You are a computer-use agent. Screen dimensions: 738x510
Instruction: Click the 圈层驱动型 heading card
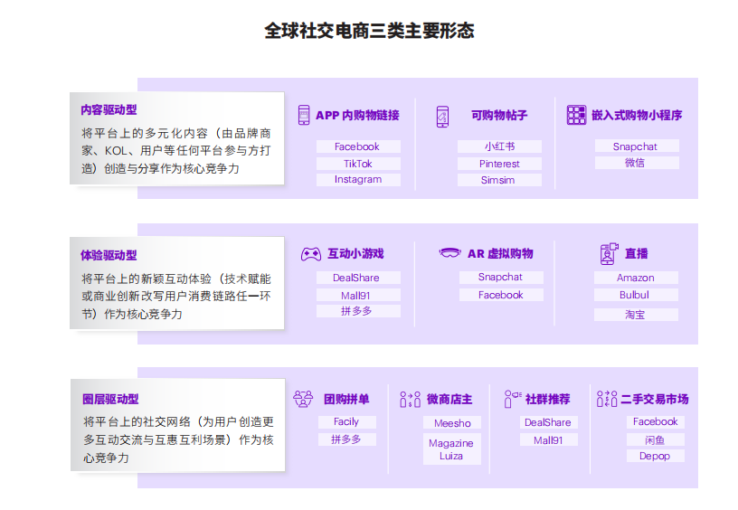[x=177, y=427]
